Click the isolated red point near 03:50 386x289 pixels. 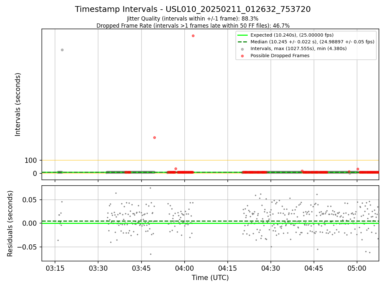[x=154, y=137]
